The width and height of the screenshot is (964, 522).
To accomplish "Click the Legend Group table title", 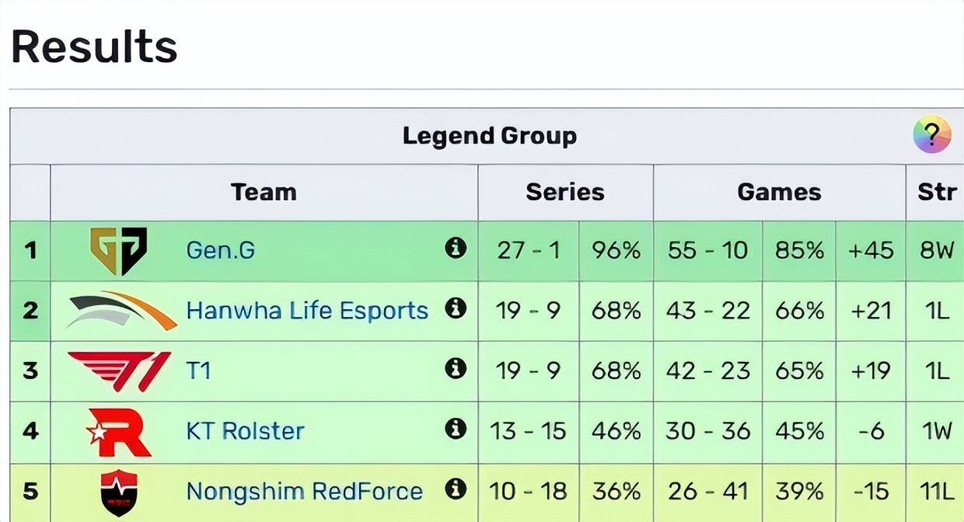I will 490,136.
